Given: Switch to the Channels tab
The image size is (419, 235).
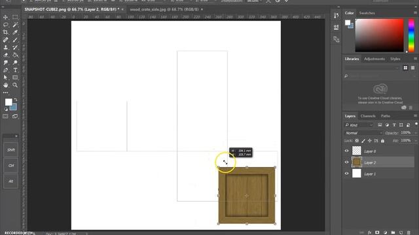Looking at the screenshot, I should click(x=368, y=116).
